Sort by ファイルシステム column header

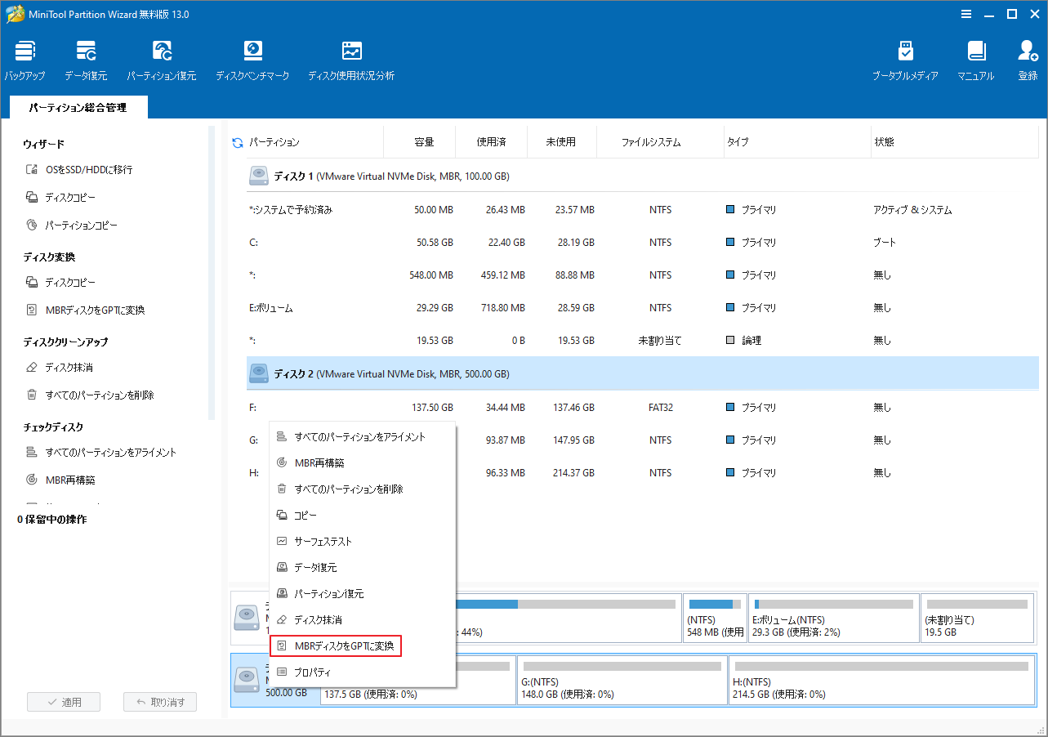pos(650,142)
